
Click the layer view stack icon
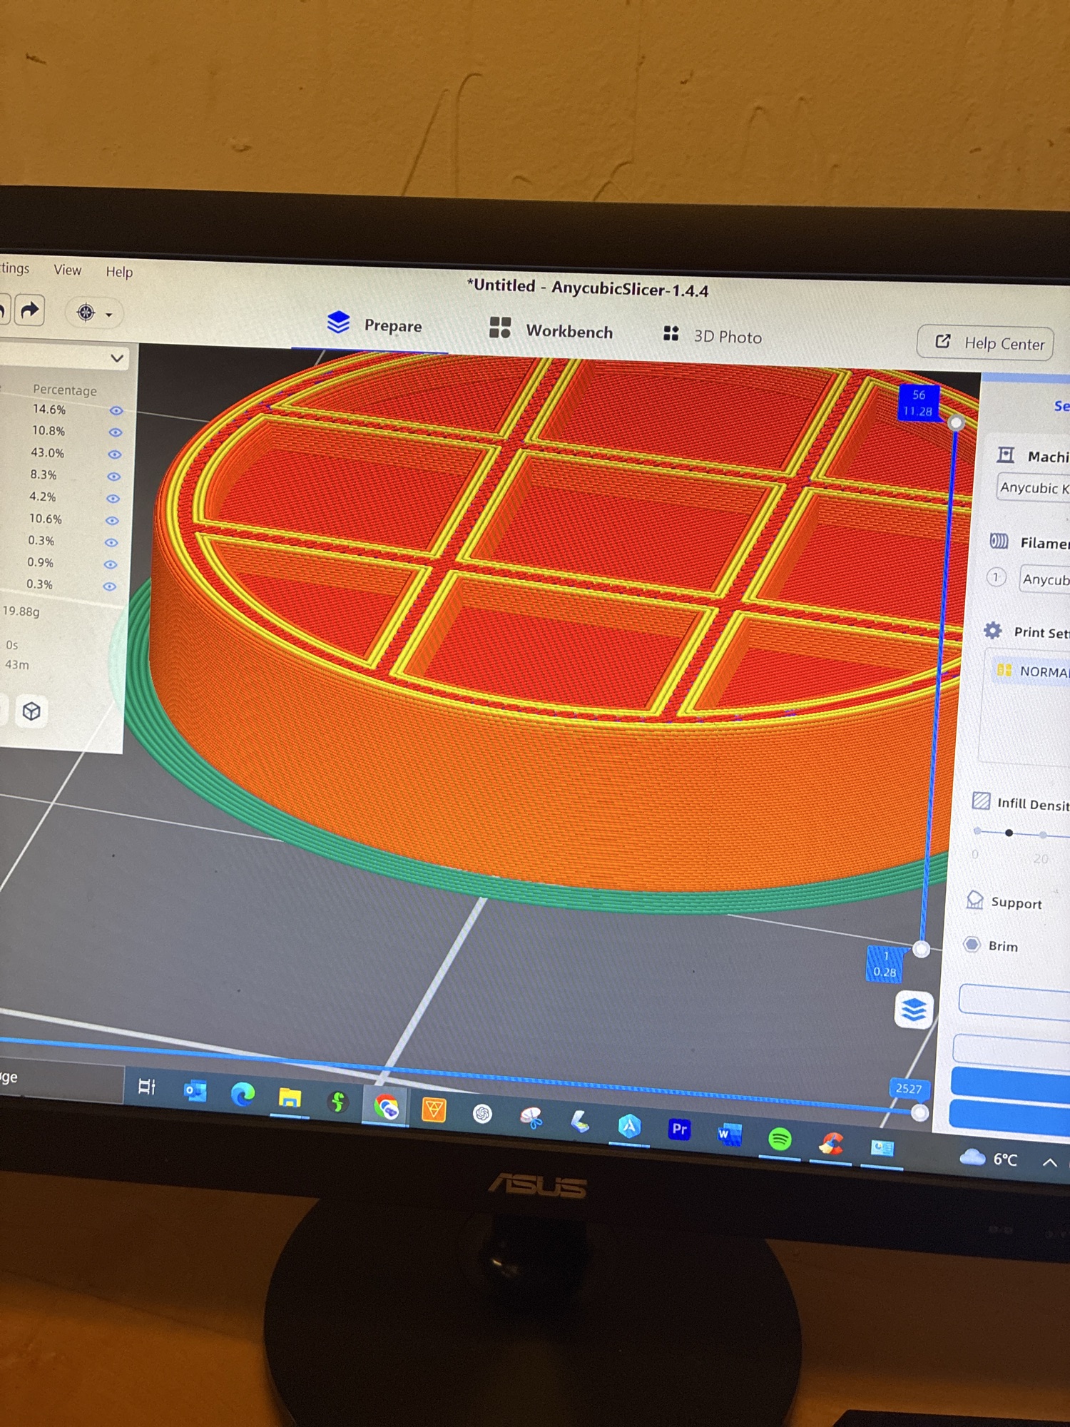[914, 1010]
